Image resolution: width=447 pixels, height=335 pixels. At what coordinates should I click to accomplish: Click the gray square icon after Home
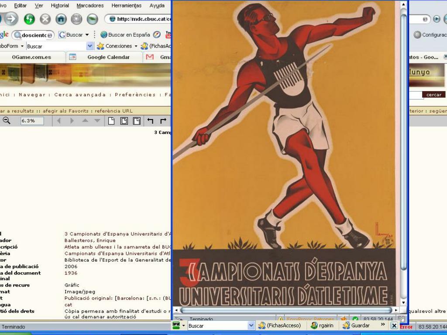coord(76,19)
